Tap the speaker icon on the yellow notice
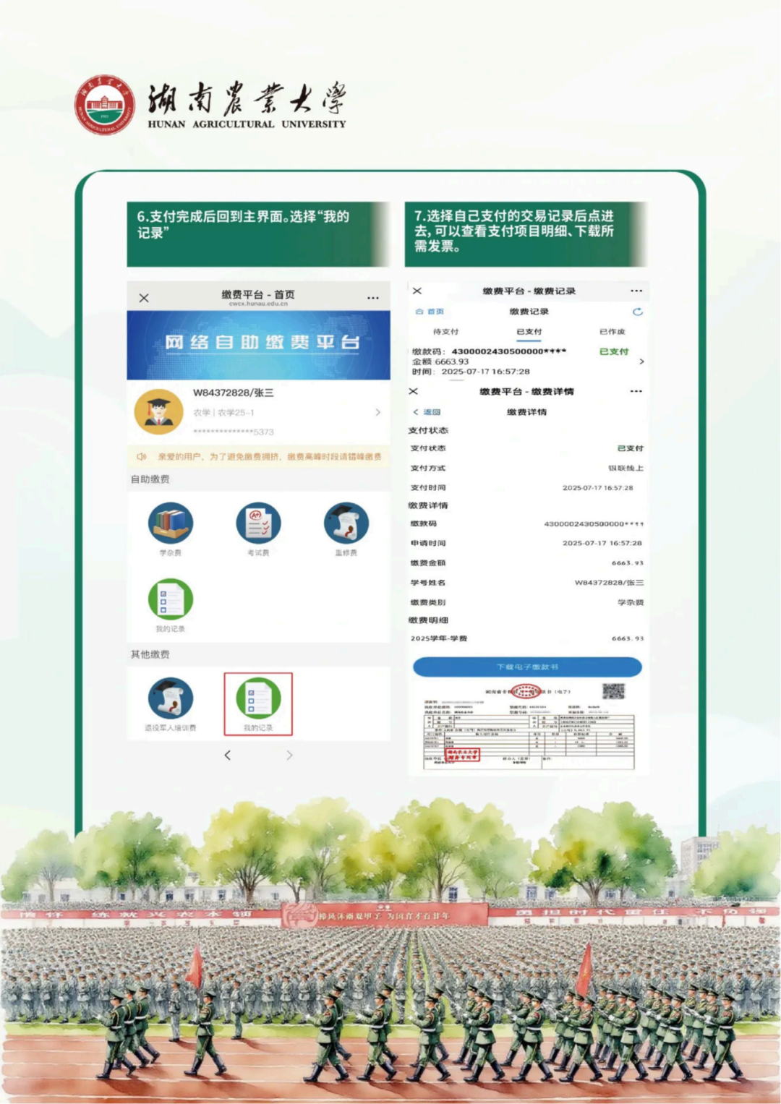781x1104 pixels. tap(141, 455)
